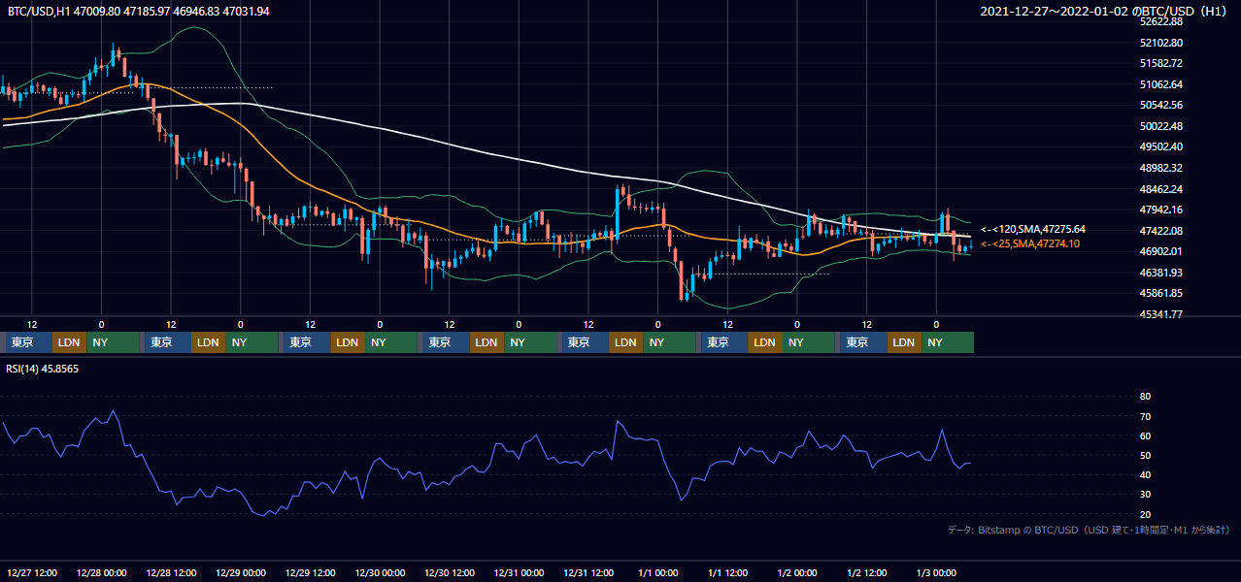
Task: Click the Bitstamp data source note
Action: pyautogui.click(x=1089, y=530)
